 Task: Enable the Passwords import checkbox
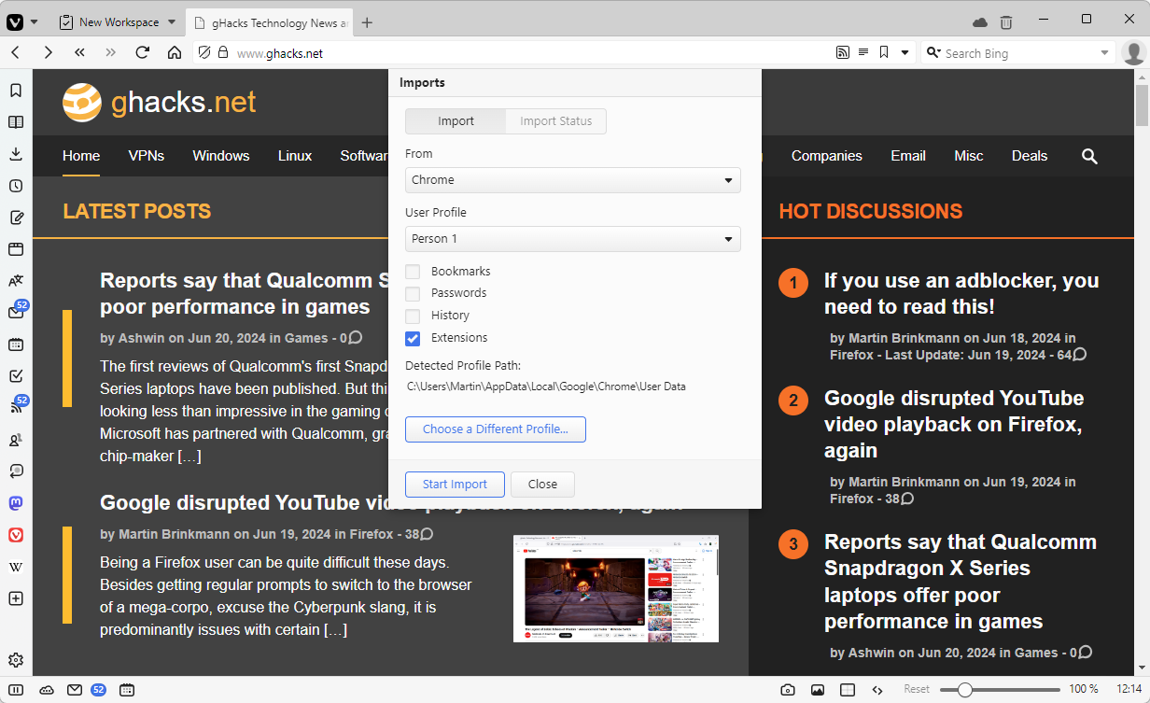pos(413,293)
